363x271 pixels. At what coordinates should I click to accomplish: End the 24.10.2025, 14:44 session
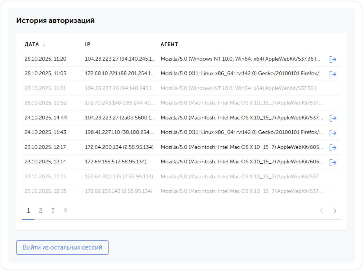[333, 118]
